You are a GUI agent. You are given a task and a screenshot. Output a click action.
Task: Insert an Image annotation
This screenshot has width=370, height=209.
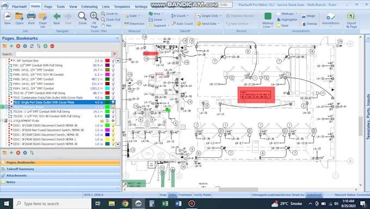[308, 16]
